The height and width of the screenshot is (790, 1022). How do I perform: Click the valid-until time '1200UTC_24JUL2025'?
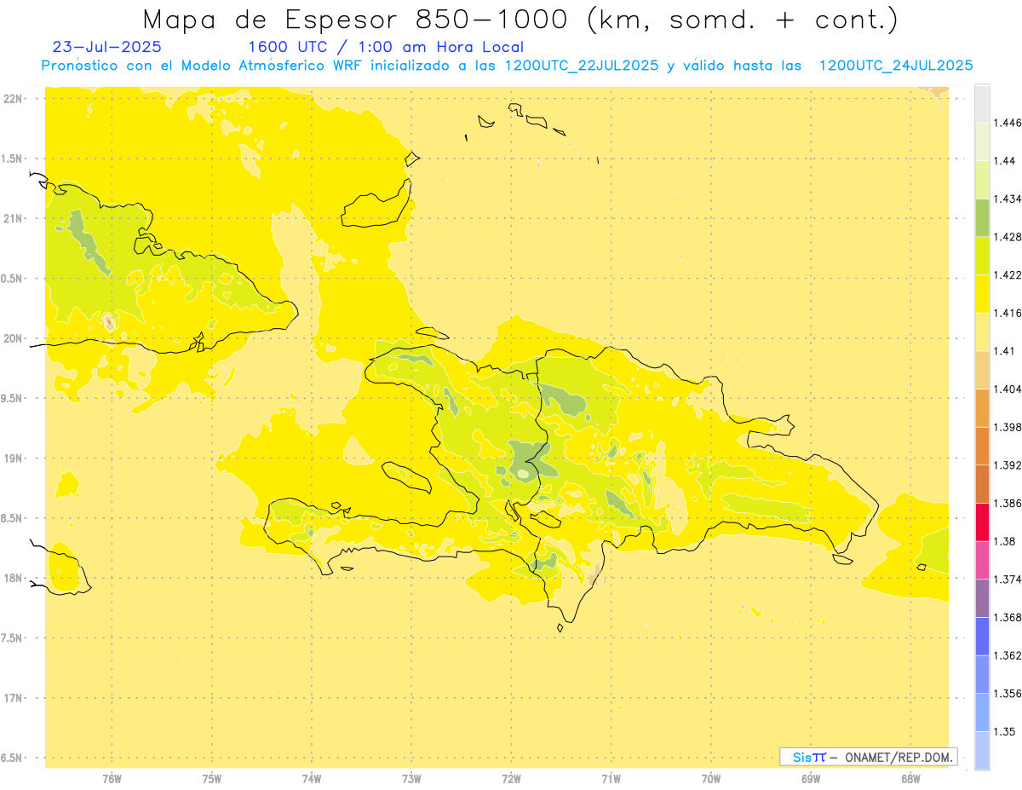pyautogui.click(x=896, y=66)
